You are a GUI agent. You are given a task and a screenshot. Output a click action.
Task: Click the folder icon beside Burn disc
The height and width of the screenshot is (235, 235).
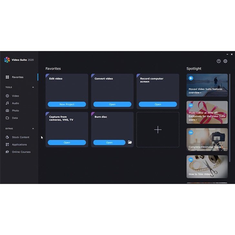130,142
